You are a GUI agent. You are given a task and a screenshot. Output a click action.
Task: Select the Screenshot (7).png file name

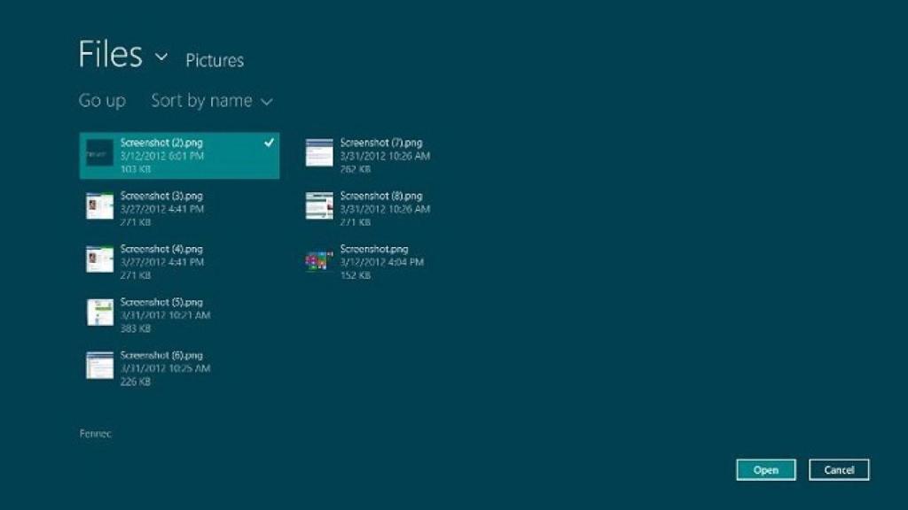click(x=380, y=143)
